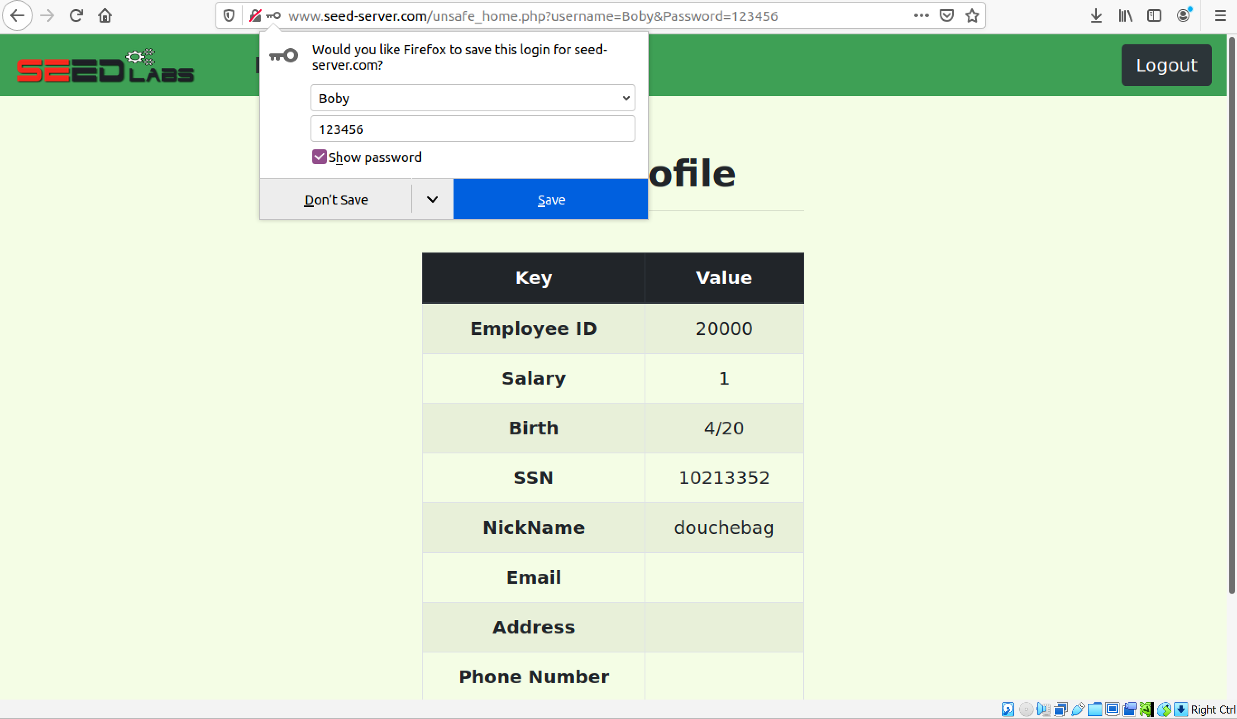Viewport: 1237px width, 719px height.
Task: Uncheck the Show password checkbox
Action: point(319,157)
